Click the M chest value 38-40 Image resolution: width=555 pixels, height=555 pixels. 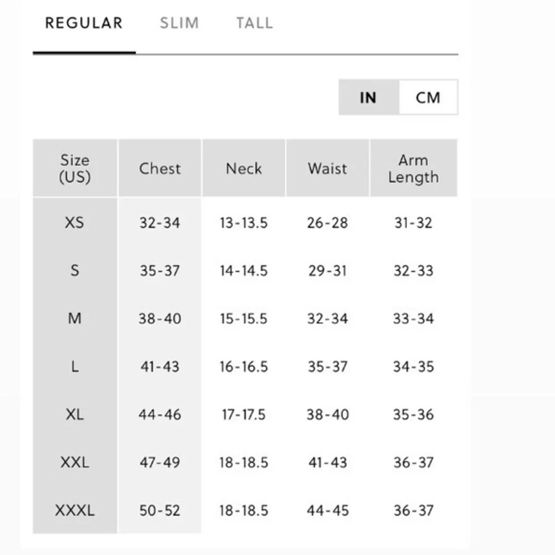160,318
